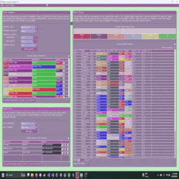Click the lavender group bar above the results table
This screenshot has height=179, width=179.
coord(133,36)
